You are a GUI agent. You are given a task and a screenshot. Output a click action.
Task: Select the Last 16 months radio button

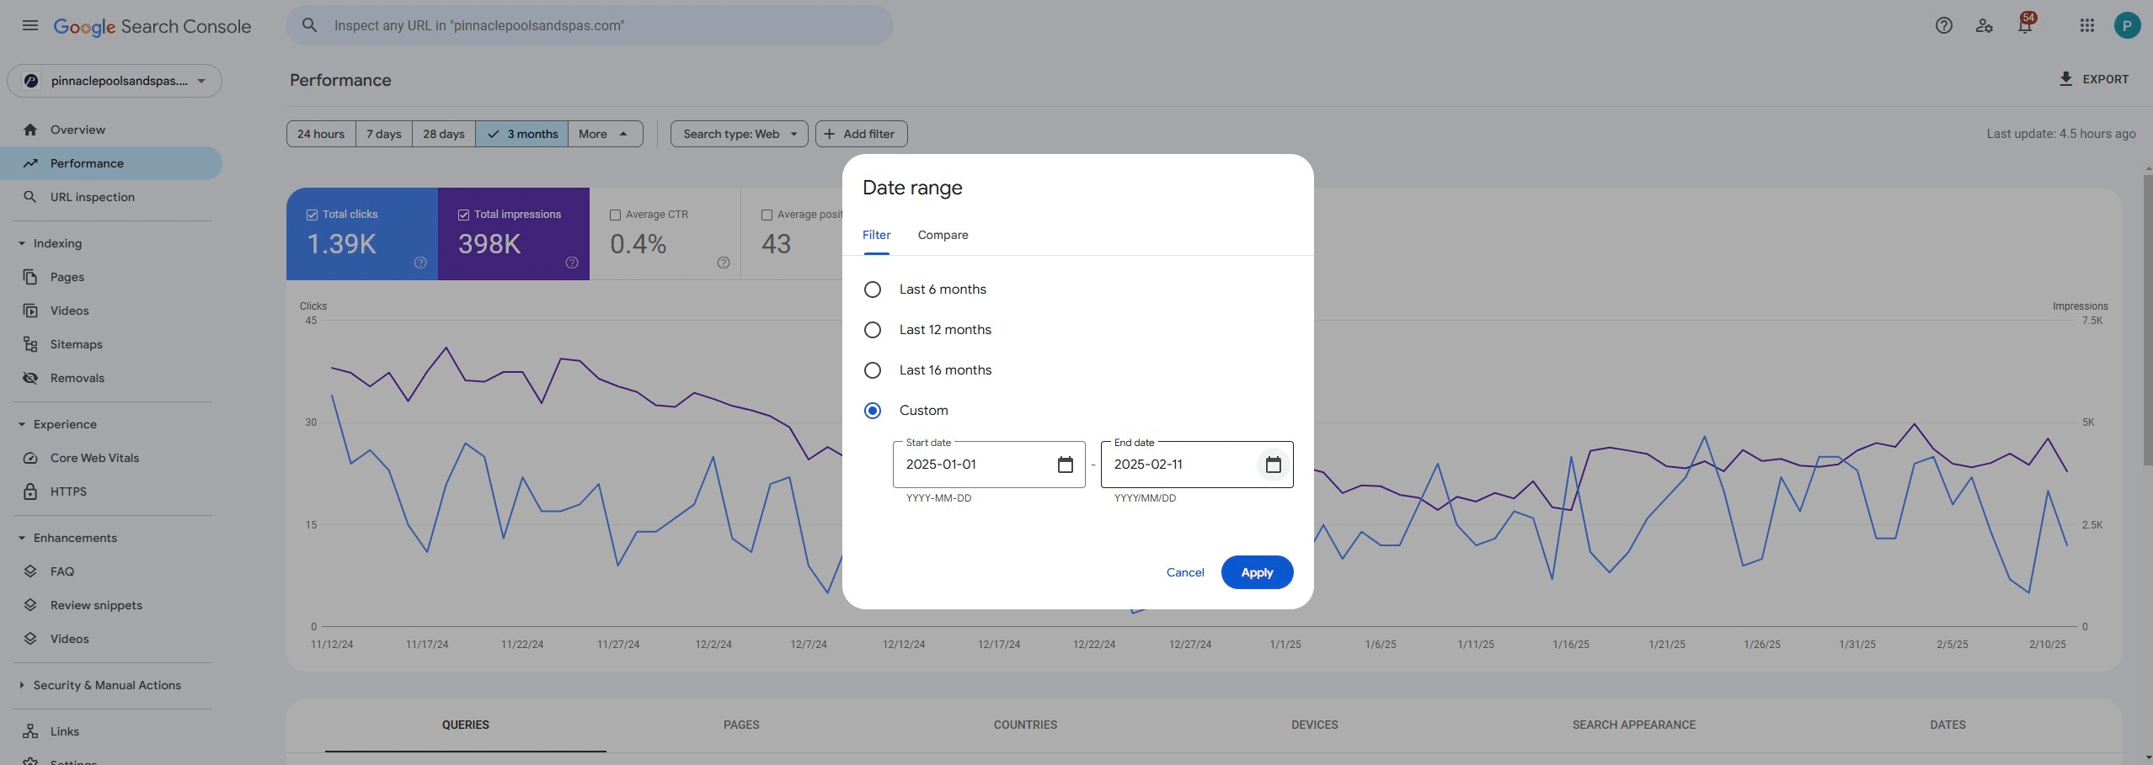873,370
